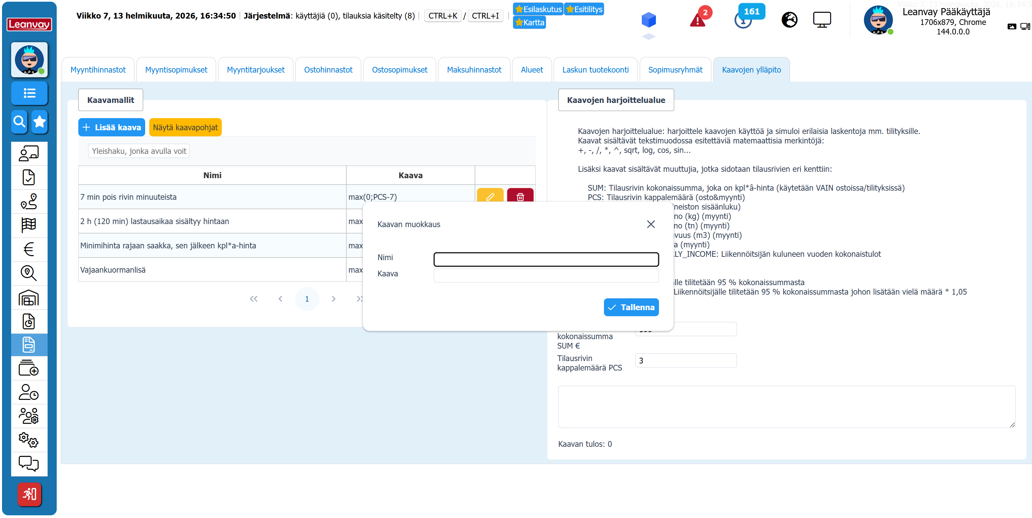Click the Näytä kaavapohjat button
The height and width of the screenshot is (518, 1032).
[x=185, y=128]
